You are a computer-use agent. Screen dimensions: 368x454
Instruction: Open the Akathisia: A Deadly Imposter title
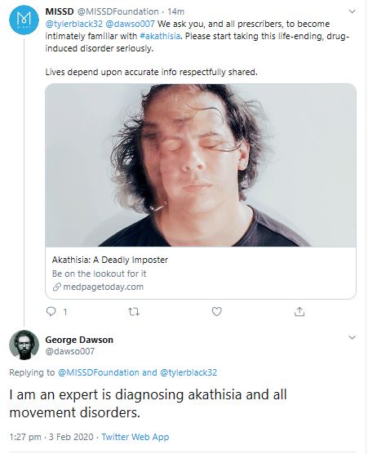[110, 260]
